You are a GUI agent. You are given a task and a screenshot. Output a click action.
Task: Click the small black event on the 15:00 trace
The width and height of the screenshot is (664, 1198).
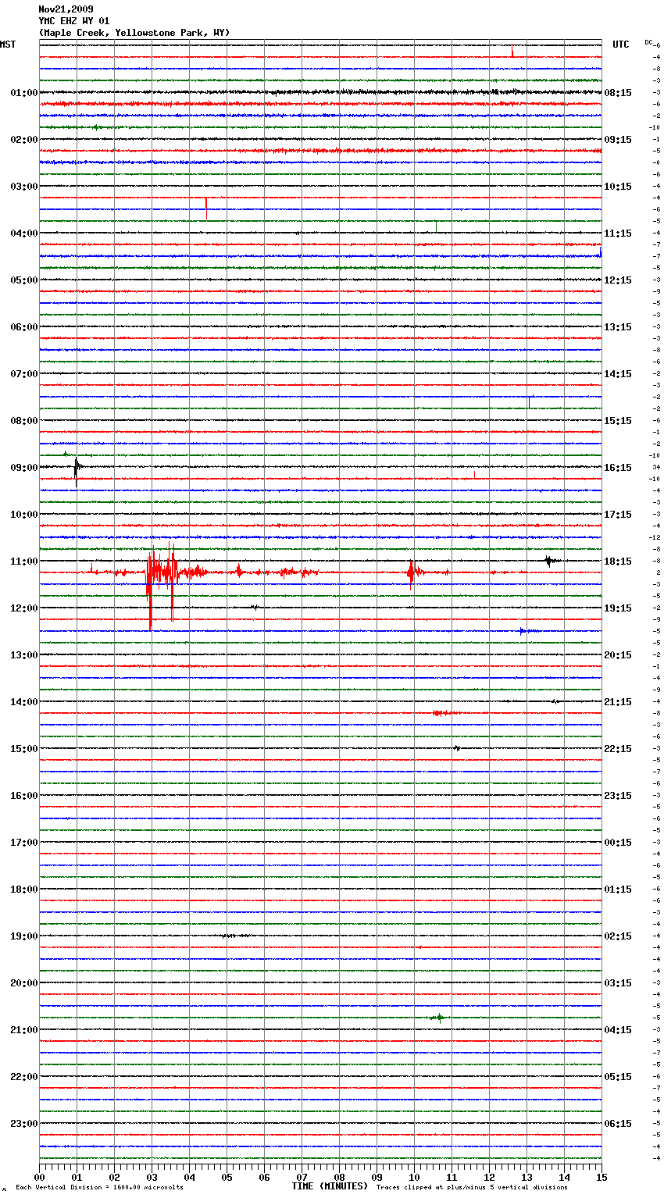[x=457, y=748]
